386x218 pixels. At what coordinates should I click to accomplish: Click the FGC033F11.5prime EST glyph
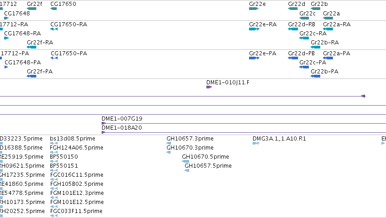(x=54, y=216)
